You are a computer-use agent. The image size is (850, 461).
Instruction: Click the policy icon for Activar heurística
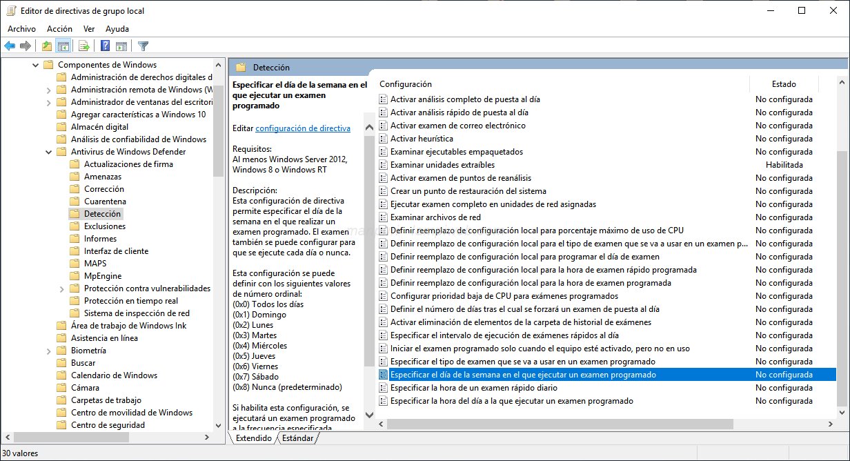point(384,139)
